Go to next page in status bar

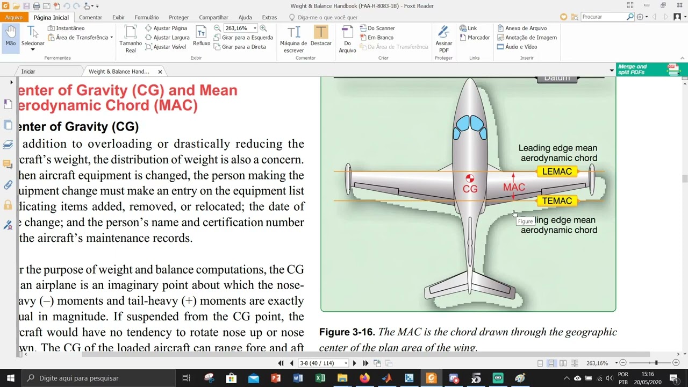point(354,363)
